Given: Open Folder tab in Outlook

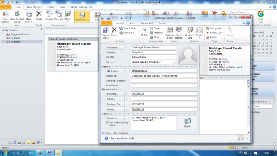Looking at the screenshot, I should (51, 7).
